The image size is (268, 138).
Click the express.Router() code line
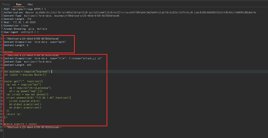coord(25,75)
